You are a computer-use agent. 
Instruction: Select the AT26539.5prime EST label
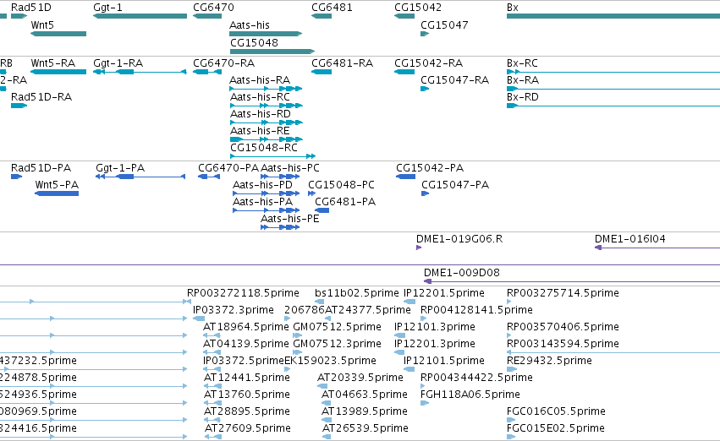point(365,428)
